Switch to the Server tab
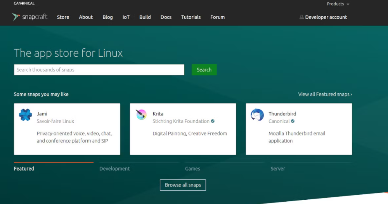Screen dimensions: 388x204 pyautogui.click(x=278, y=169)
